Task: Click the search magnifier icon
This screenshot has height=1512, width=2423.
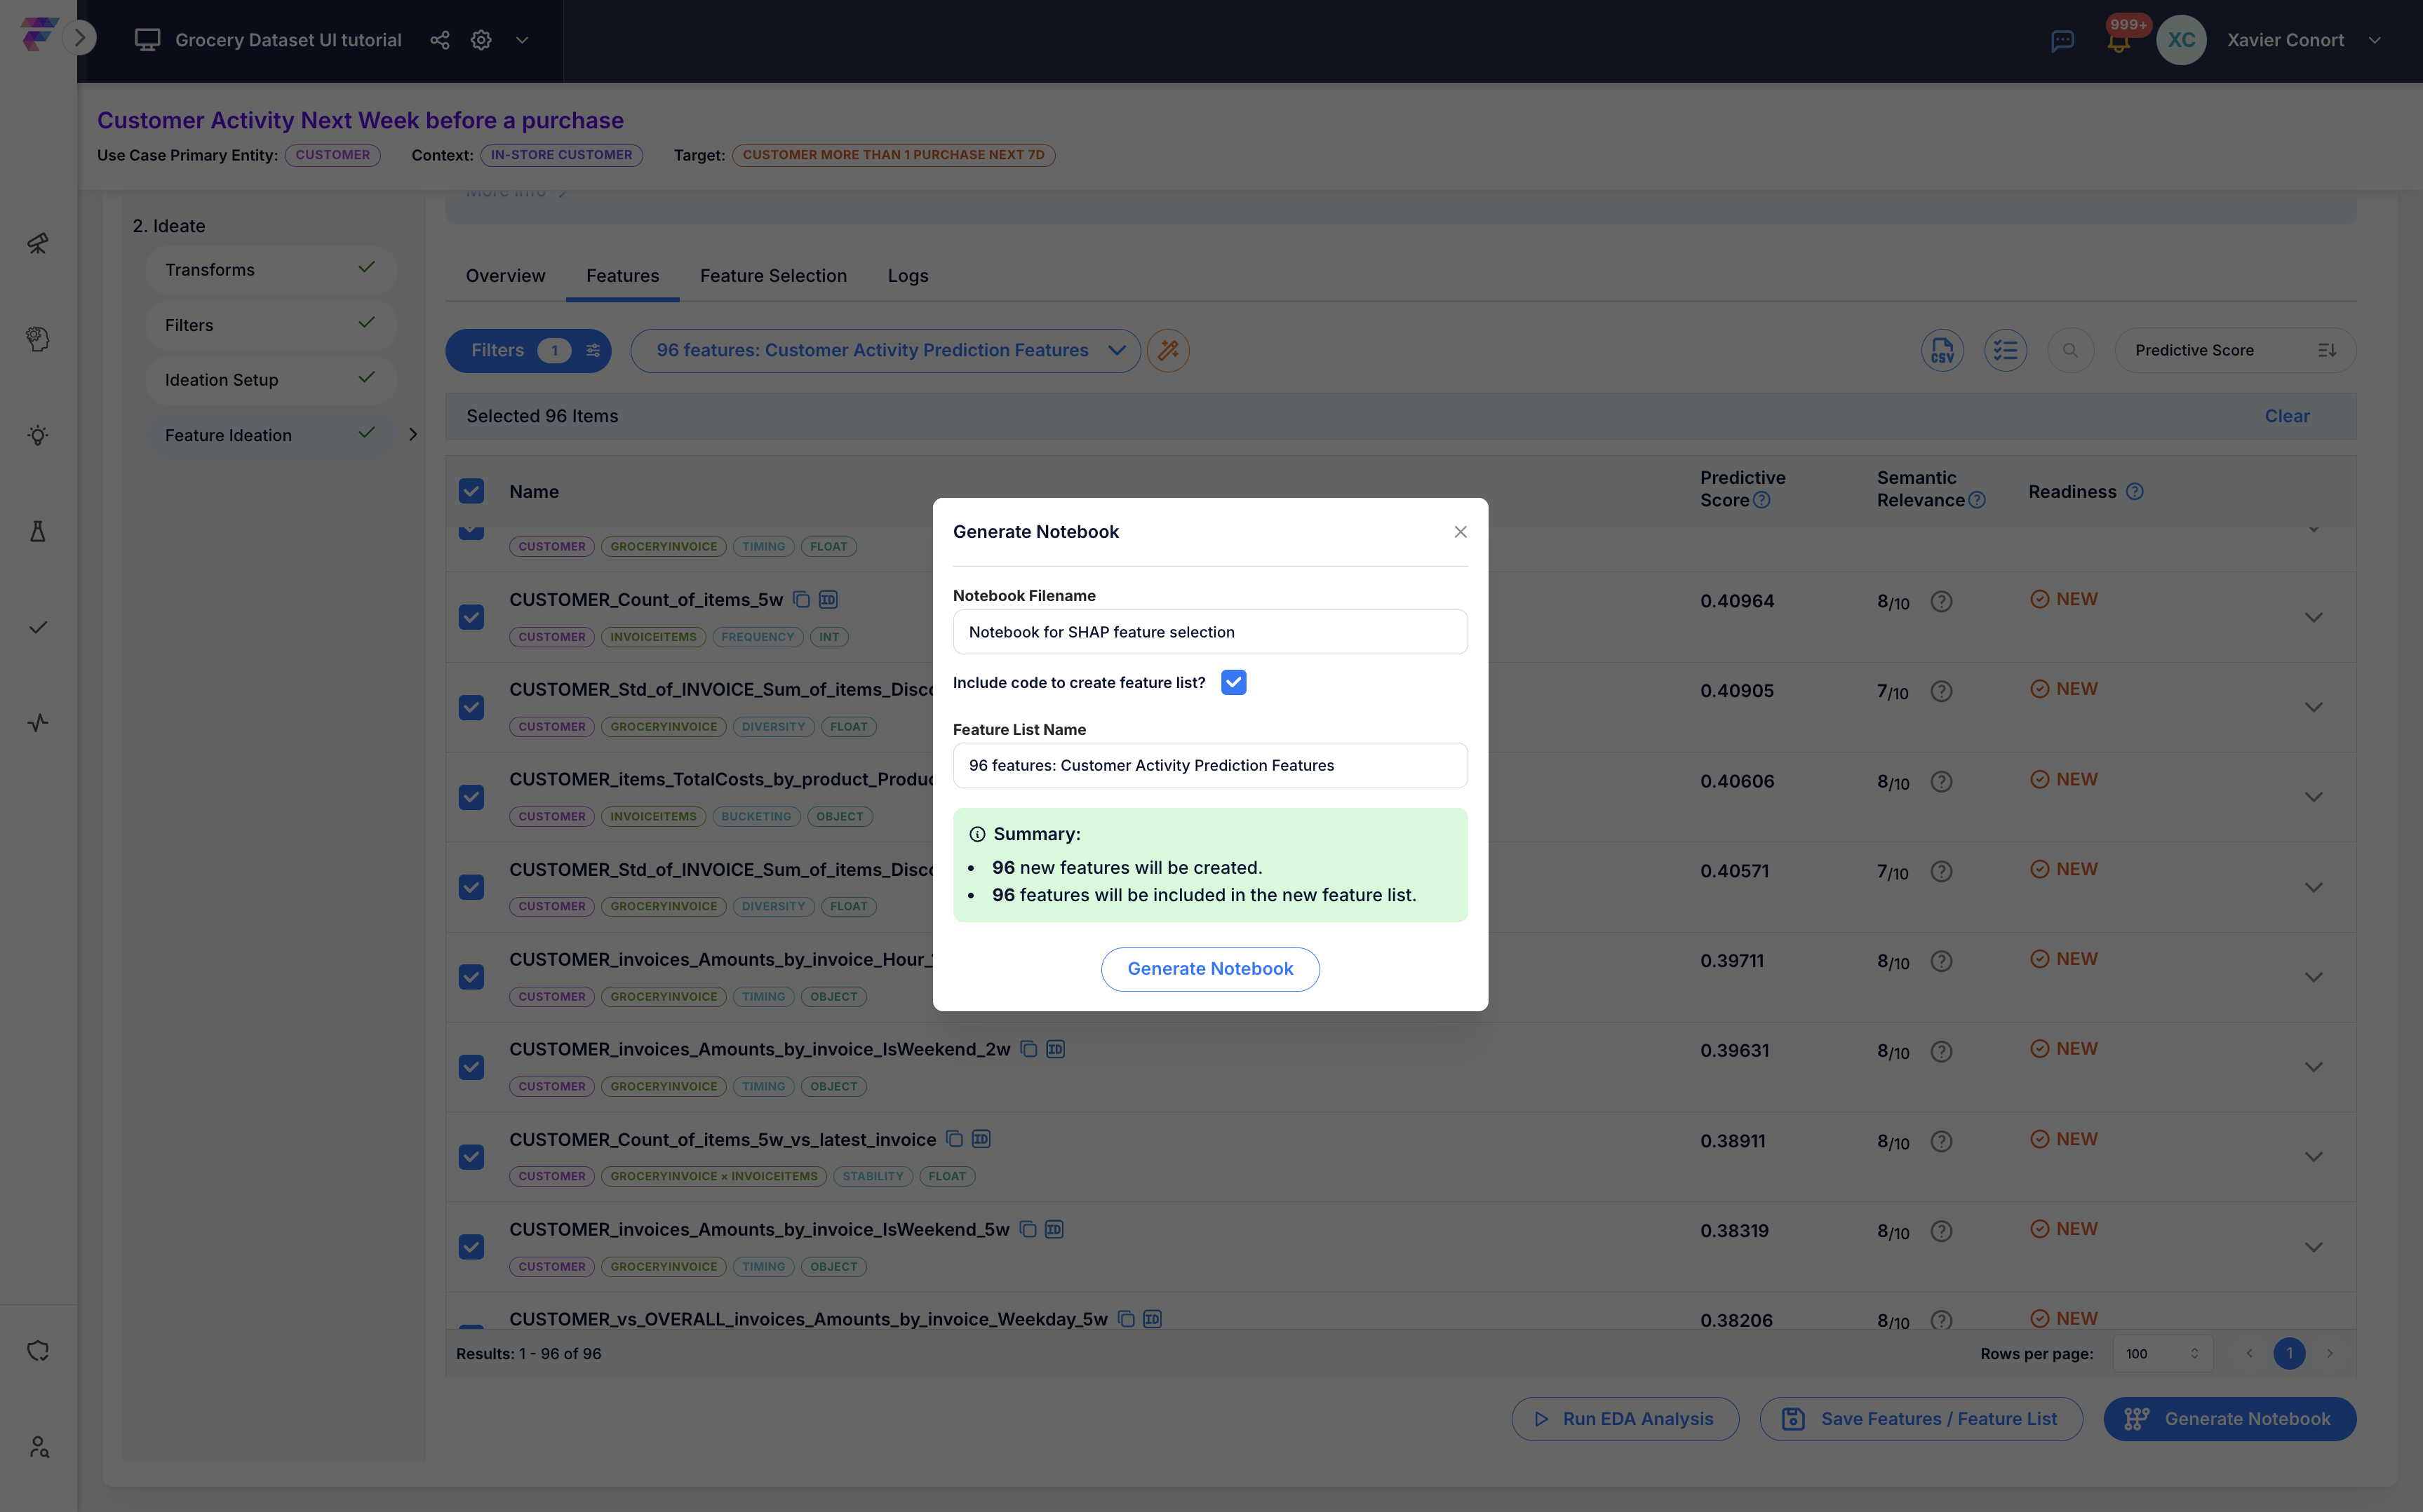Action: [x=2070, y=350]
